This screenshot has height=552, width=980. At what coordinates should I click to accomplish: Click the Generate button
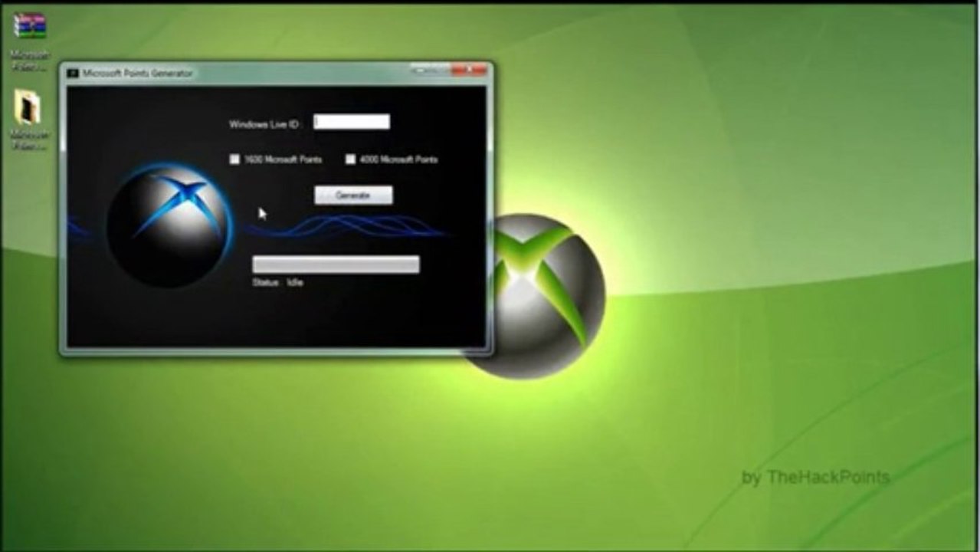point(353,195)
